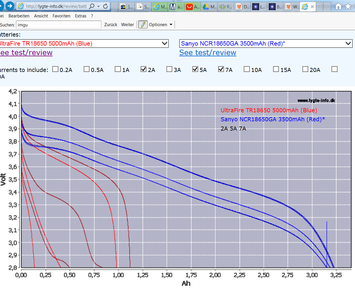
Task: Open the Optionen dropdown in find bar
Action: [x=161, y=25]
